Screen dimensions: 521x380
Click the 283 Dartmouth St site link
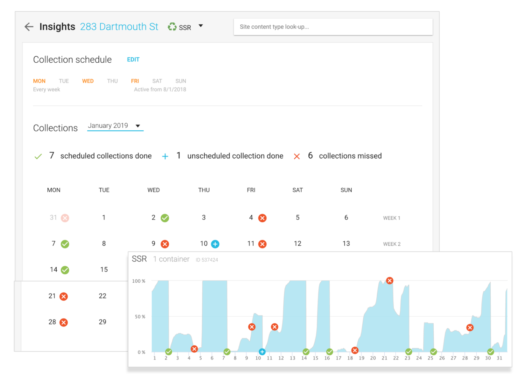point(119,27)
